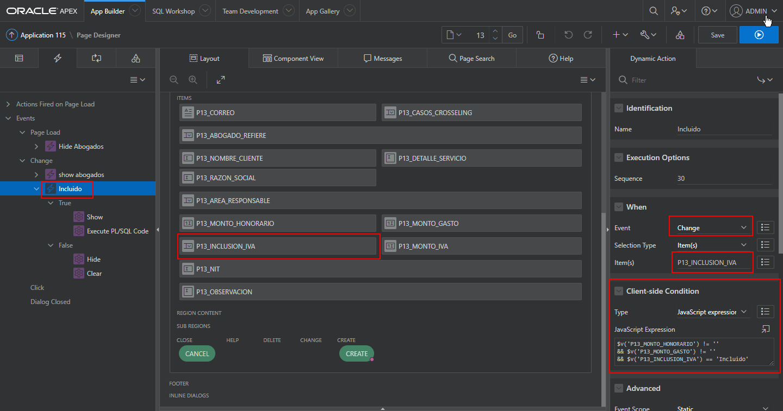Collapse the Advanced section
The width and height of the screenshot is (783, 411).
pyautogui.click(x=619, y=388)
